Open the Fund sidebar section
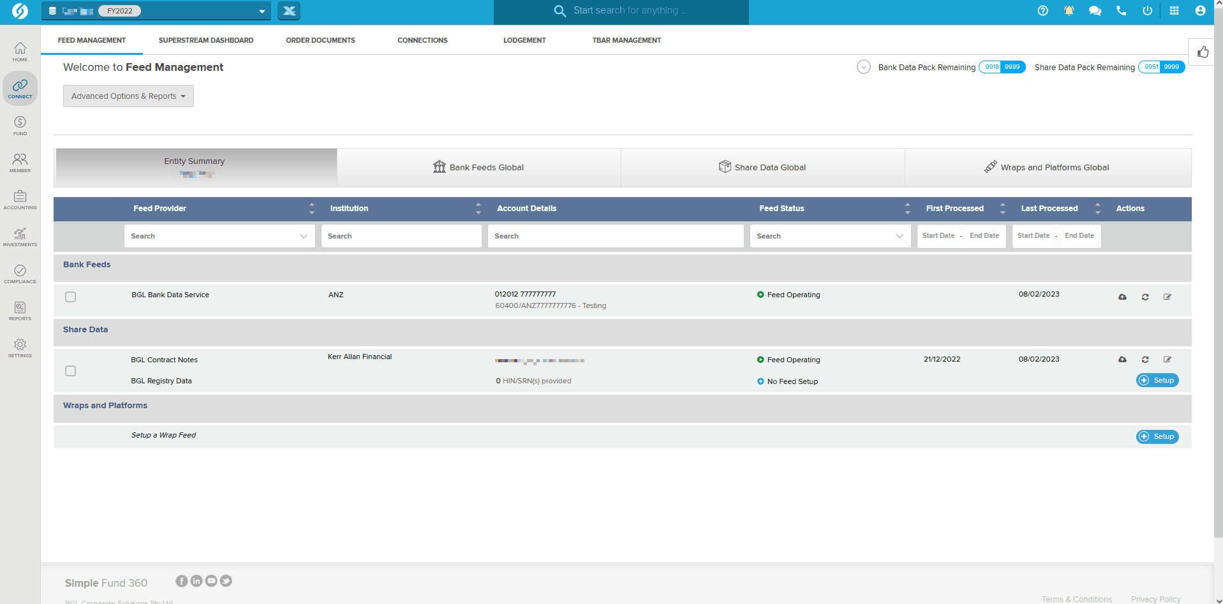1223x604 pixels. tap(20, 125)
